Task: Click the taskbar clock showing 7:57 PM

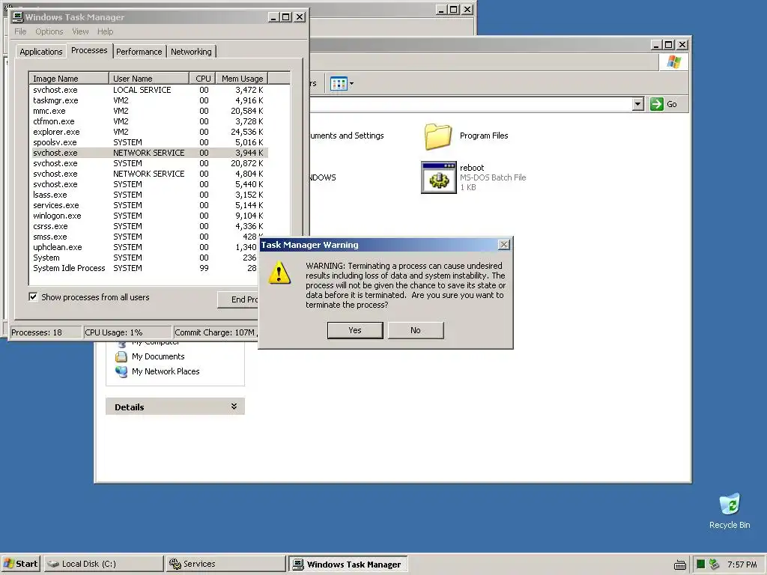Action: [742, 565]
